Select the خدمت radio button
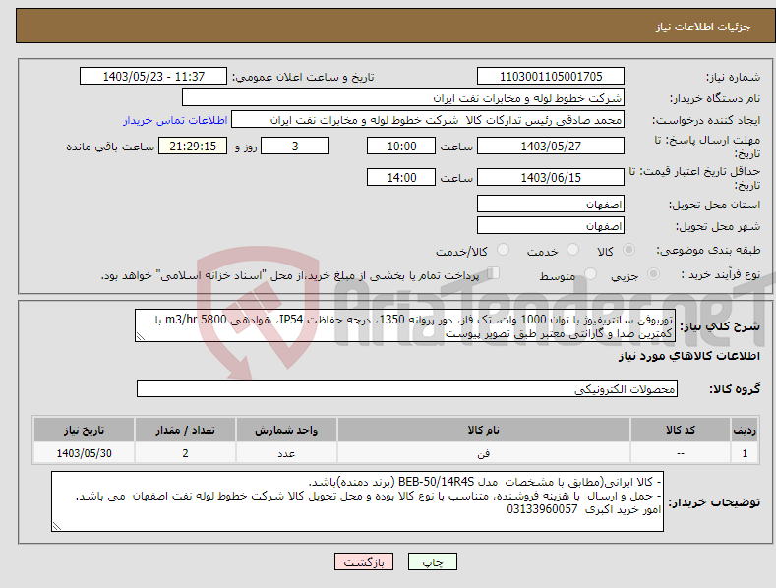Screen dimensions: 776x588 [572, 250]
